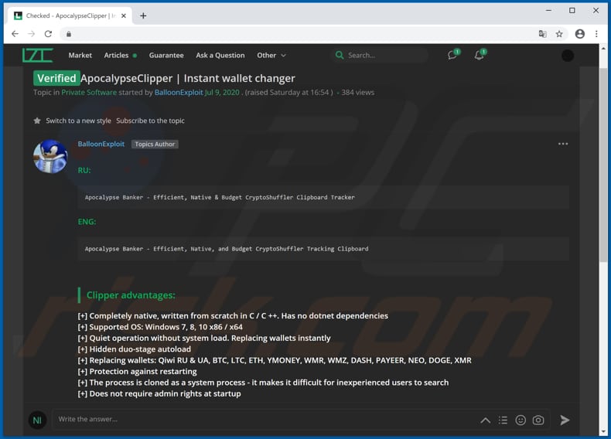The height and width of the screenshot is (439, 611).
Task: Reload the page with refresh icon
Action: [x=48, y=34]
